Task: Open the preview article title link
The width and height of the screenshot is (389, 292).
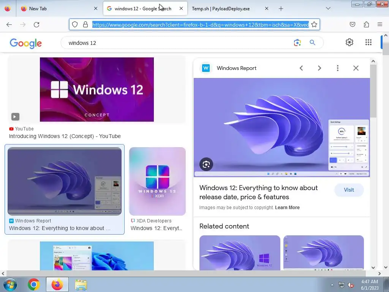Action: pos(258,192)
